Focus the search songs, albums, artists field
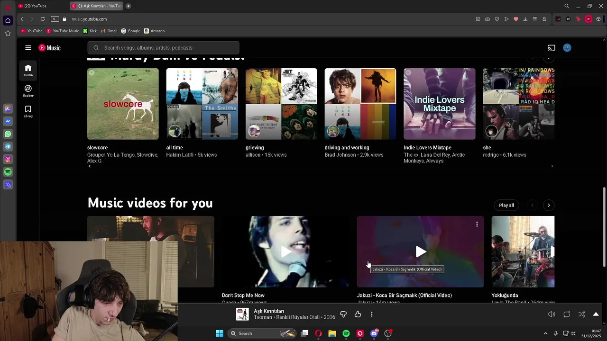The width and height of the screenshot is (607, 341). pos(163,48)
